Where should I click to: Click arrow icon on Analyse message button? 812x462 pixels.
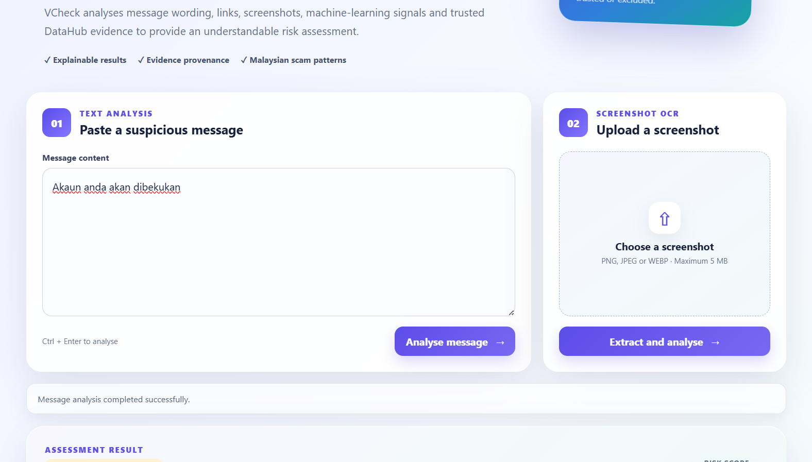500,343
